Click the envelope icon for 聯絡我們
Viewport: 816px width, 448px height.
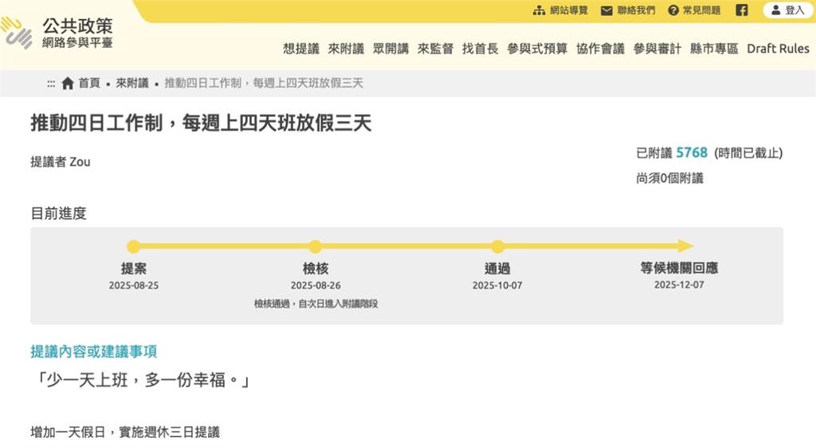click(606, 10)
